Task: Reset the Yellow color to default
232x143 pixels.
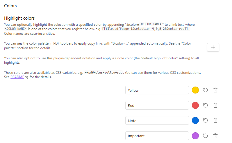Action: coord(205,90)
